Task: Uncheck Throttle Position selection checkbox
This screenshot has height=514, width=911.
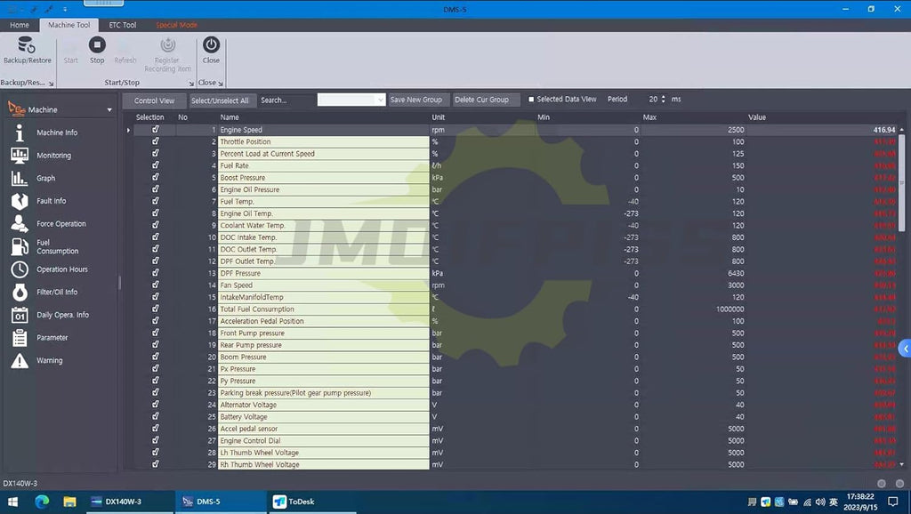Action: click(x=155, y=141)
